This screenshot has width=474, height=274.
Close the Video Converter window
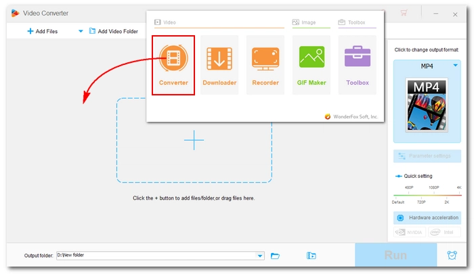[455, 14]
